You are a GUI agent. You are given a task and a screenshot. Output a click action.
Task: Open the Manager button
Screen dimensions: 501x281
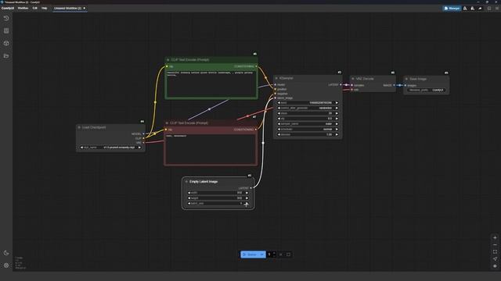click(x=452, y=9)
